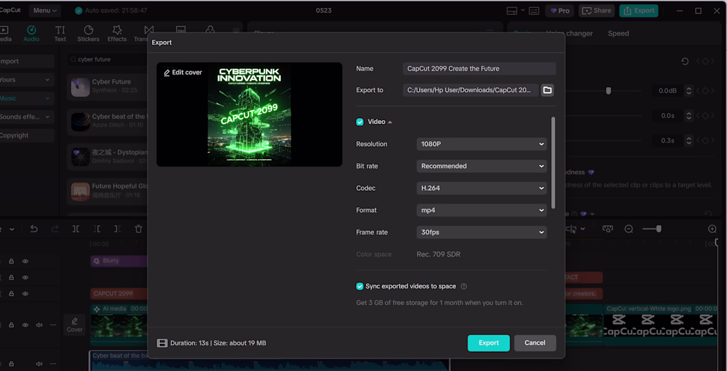The height and width of the screenshot is (371, 727).
Task: Click the Import button in left sidebar
Action: click(x=26, y=61)
